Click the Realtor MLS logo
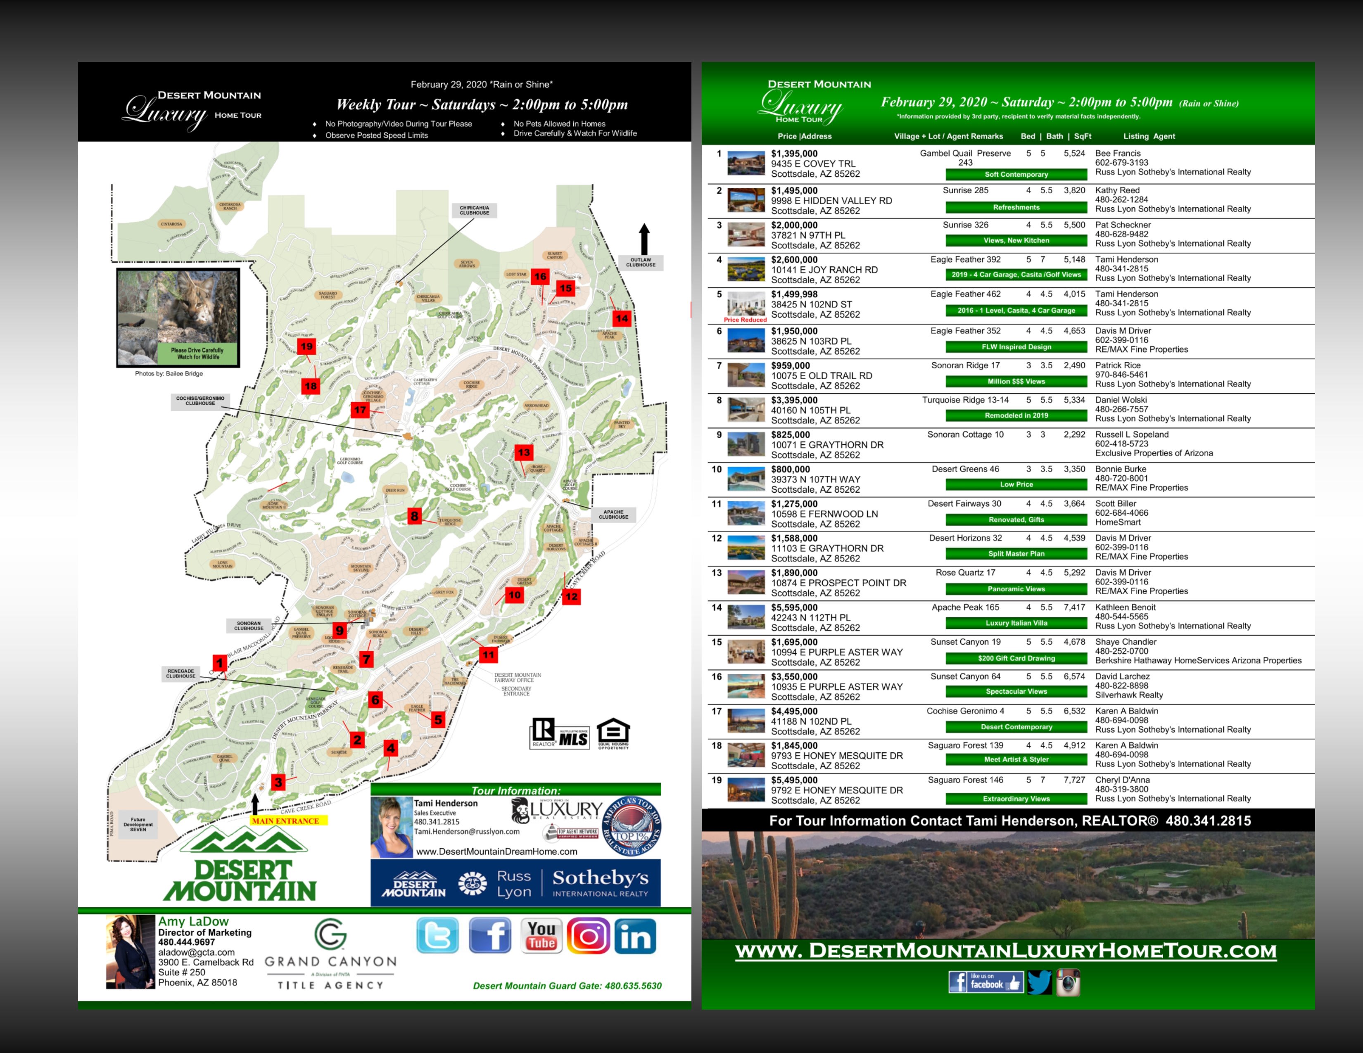This screenshot has height=1053, width=1363. (x=560, y=733)
